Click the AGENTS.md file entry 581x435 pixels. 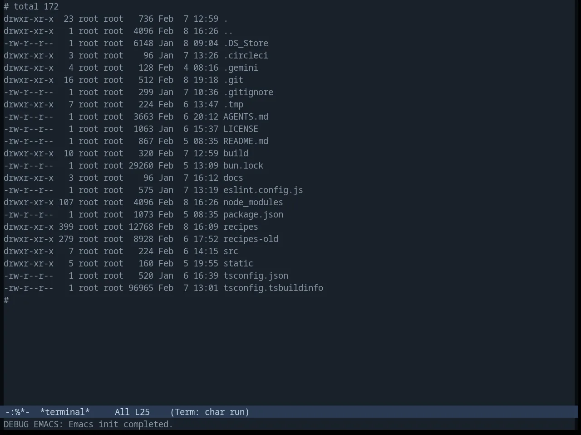(246, 117)
